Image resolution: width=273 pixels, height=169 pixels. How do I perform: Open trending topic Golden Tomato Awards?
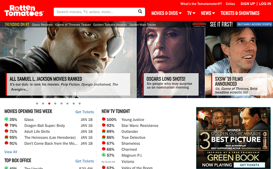coord(110,25)
